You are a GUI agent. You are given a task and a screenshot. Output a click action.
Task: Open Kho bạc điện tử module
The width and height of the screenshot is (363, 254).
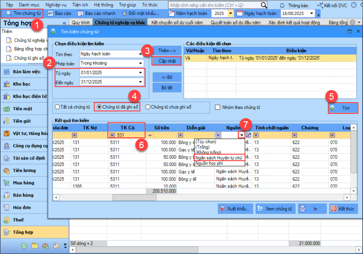(24, 96)
